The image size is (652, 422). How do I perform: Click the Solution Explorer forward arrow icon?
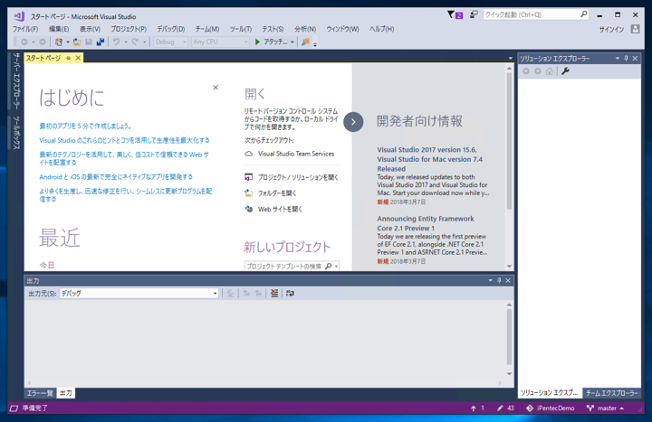(538, 71)
